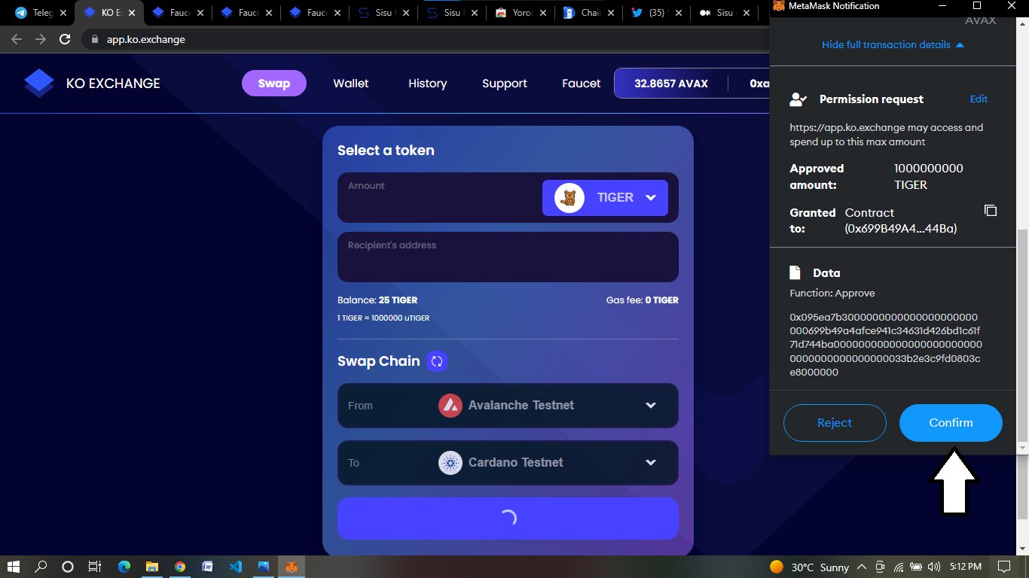The width and height of the screenshot is (1029, 578).
Task: Open Task View on the taskbar
Action: (94, 567)
